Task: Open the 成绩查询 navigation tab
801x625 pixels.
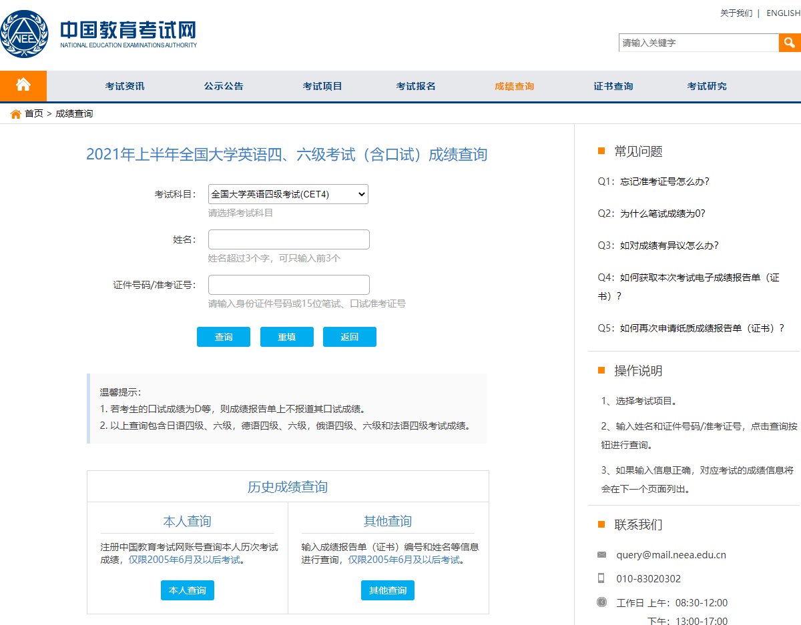Action: (x=514, y=86)
